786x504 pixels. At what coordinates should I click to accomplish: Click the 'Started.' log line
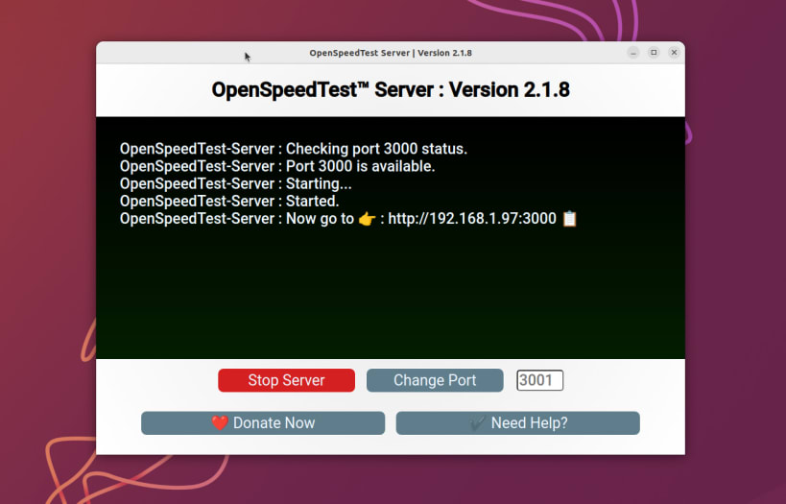(229, 201)
